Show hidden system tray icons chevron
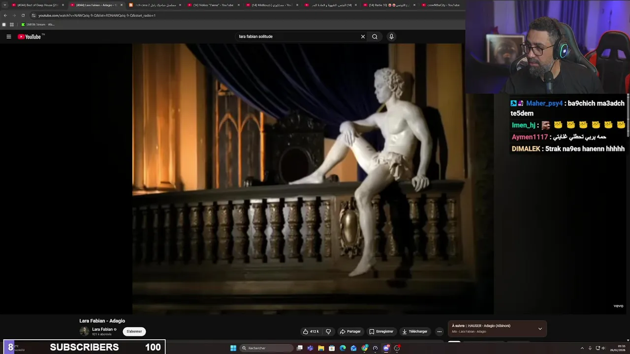630x354 pixels. tap(583, 348)
